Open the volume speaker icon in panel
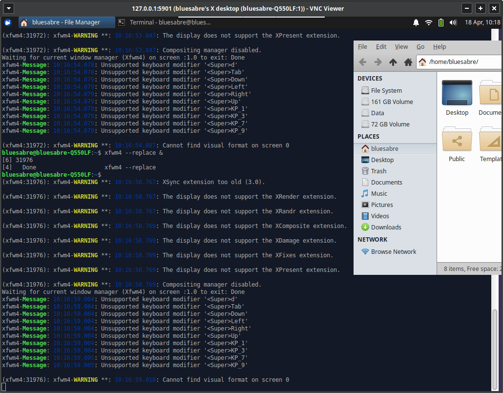Viewport: 503px width, 393px height. (x=453, y=22)
